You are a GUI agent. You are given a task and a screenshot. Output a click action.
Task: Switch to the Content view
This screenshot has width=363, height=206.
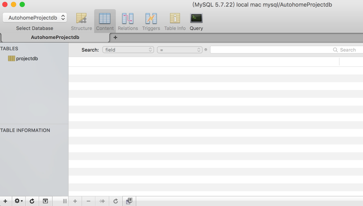pos(105,22)
